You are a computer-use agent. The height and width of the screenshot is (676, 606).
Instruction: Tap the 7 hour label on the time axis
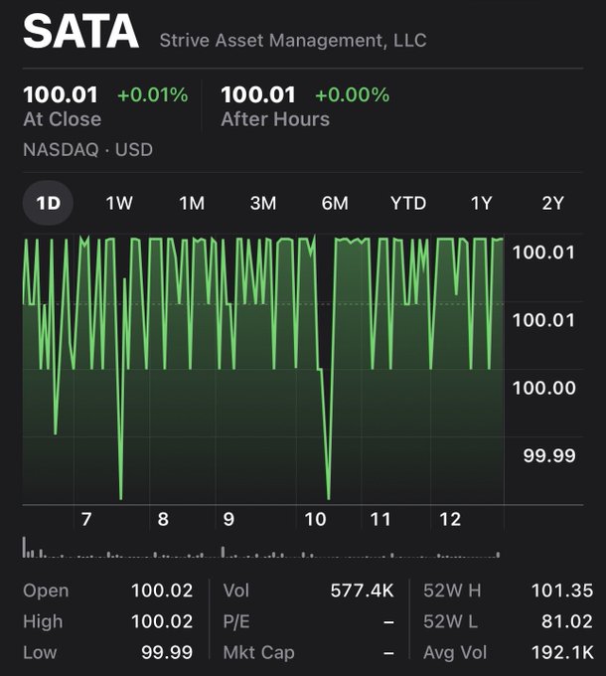click(x=86, y=520)
